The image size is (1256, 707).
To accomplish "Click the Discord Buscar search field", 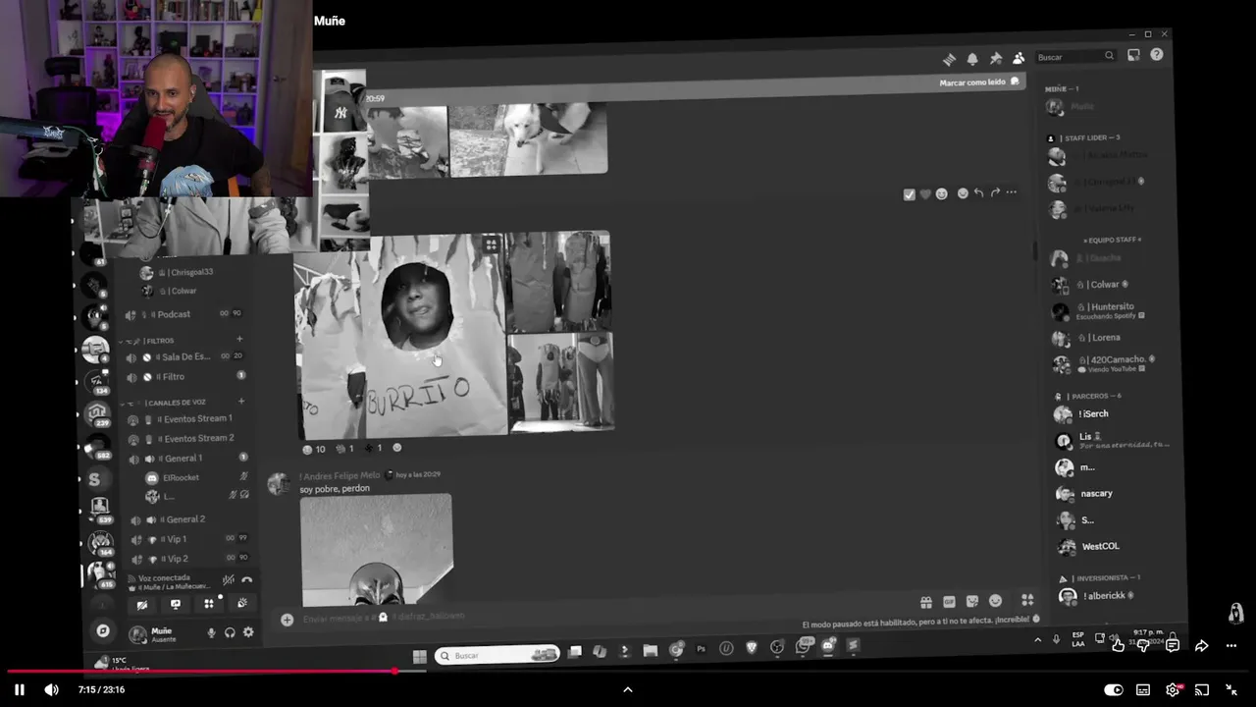I will click(x=1075, y=57).
